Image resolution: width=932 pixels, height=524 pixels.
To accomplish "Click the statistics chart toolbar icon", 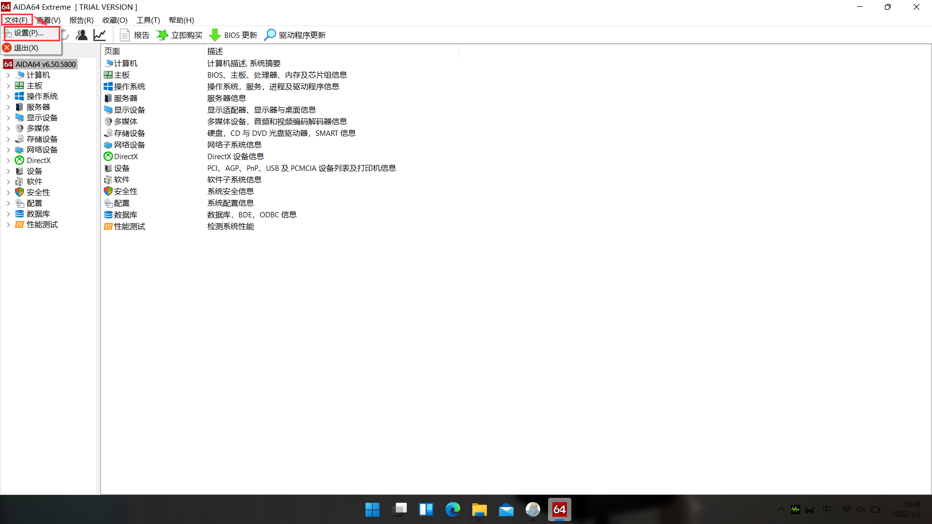I will (100, 34).
